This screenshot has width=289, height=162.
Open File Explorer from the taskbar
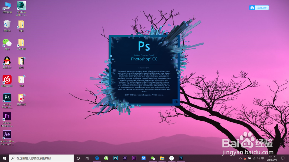[x=162, y=158]
